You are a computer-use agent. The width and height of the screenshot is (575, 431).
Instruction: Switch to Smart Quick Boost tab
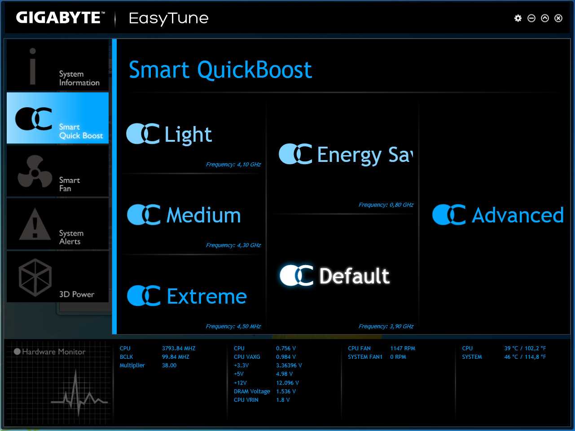(57, 118)
